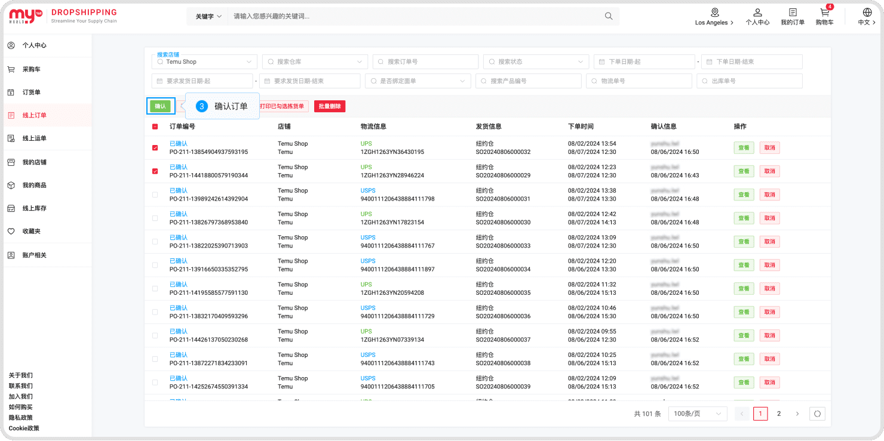Open 个人中心 icon in top header
Image resolution: width=884 pixels, height=441 pixels.
(757, 17)
